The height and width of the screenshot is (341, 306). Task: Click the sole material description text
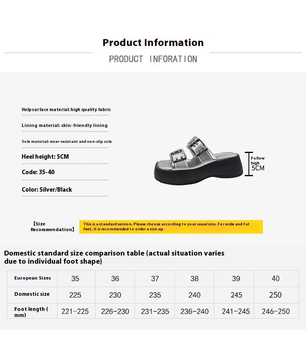coord(67,142)
